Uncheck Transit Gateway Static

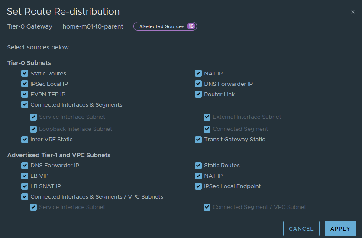tap(198, 140)
